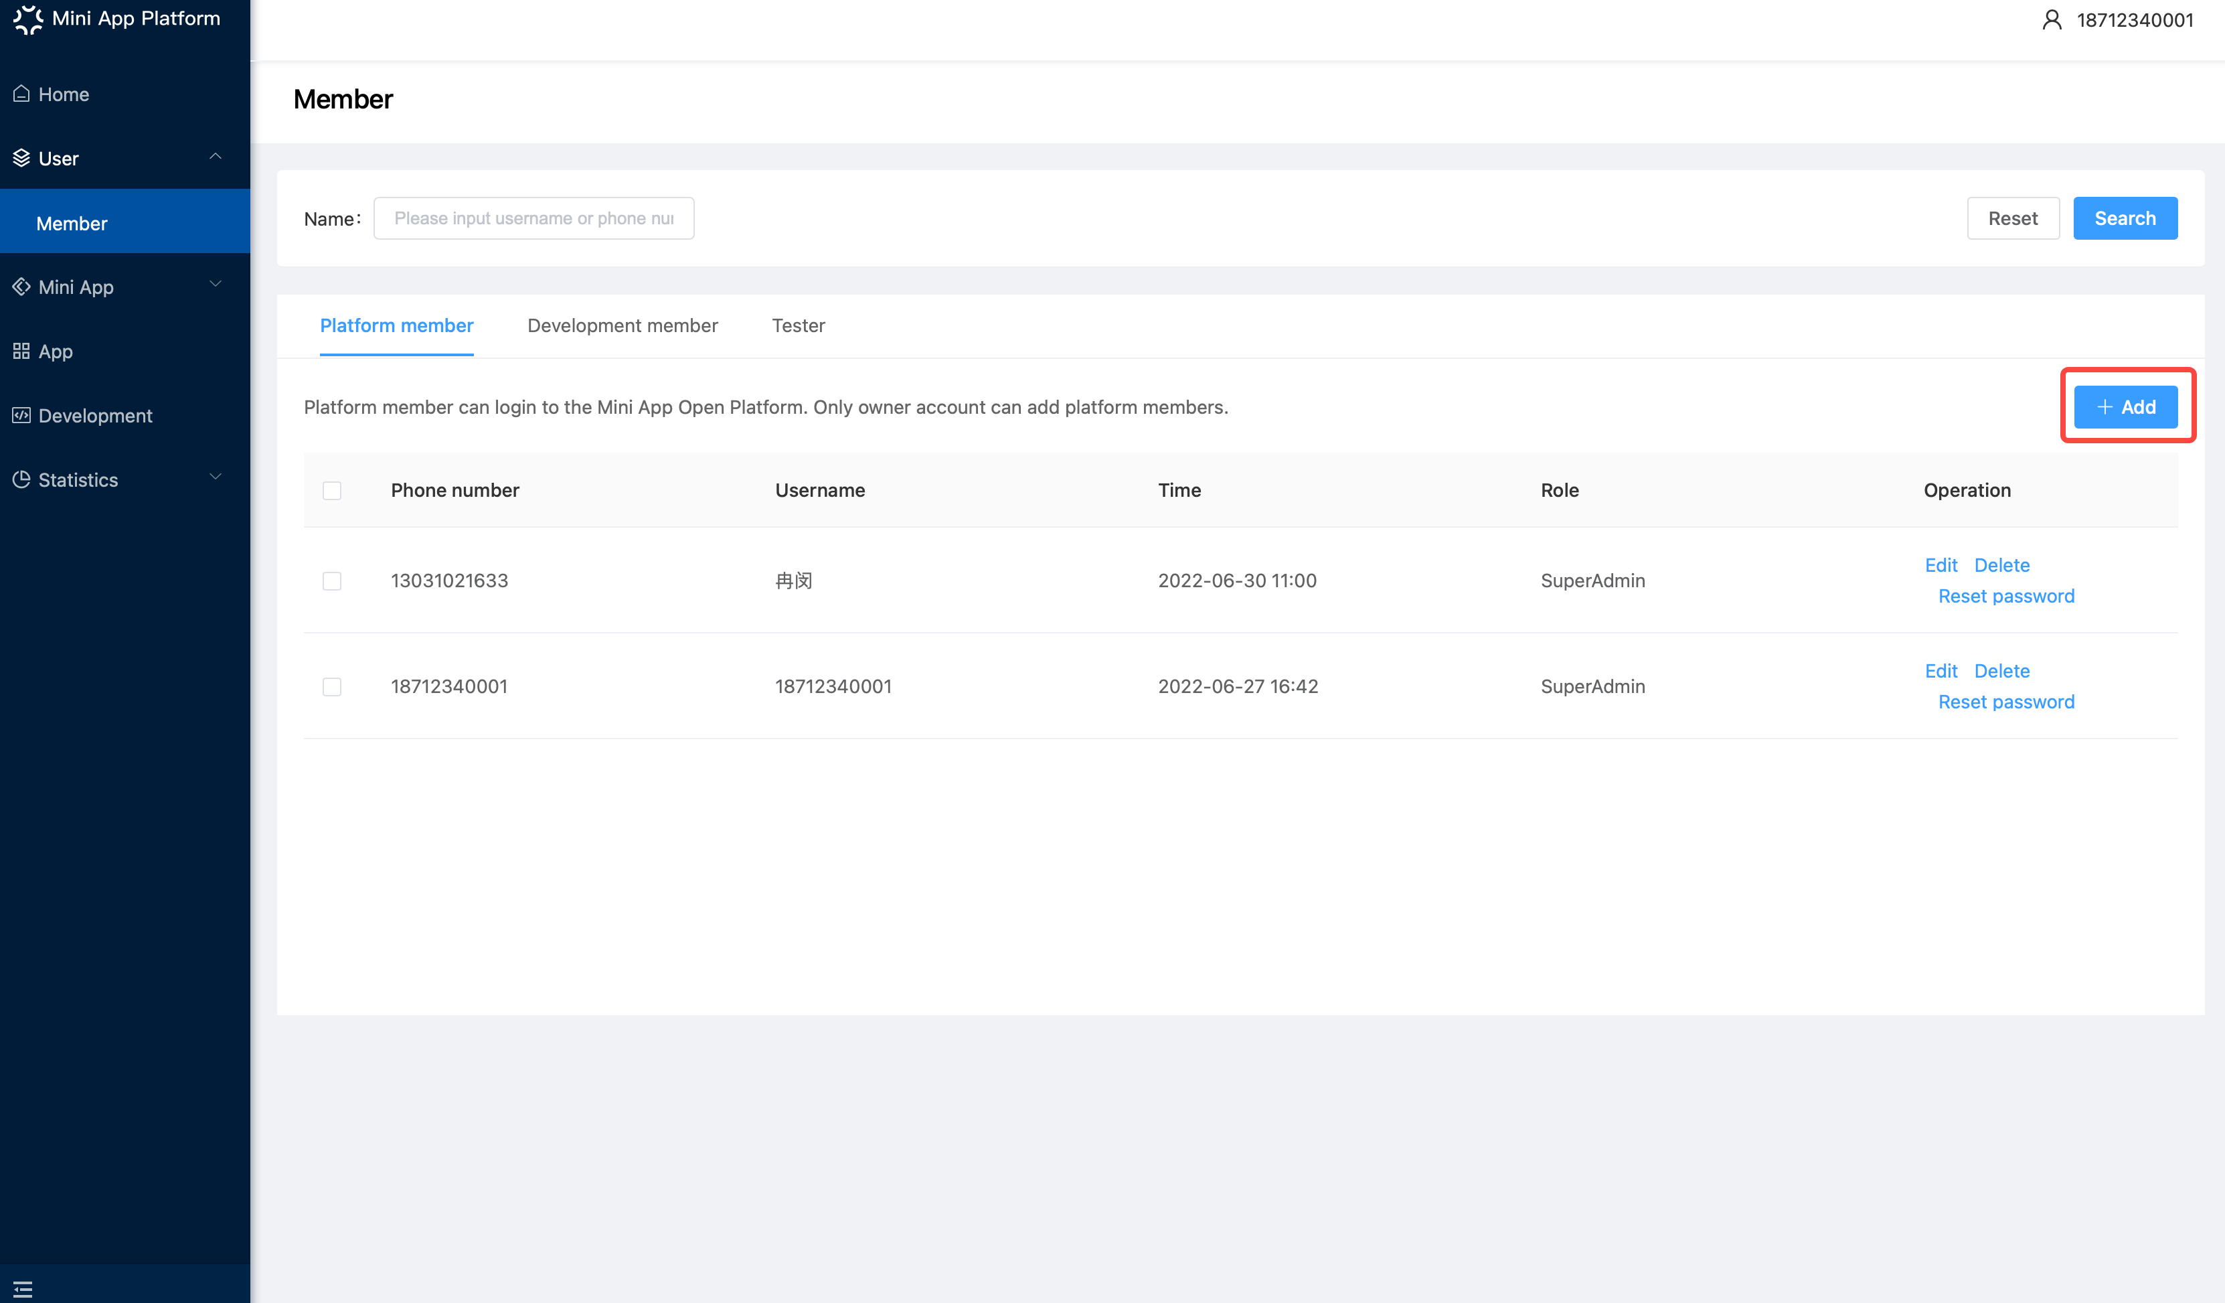Click the Mini App Platform title text

136,17
